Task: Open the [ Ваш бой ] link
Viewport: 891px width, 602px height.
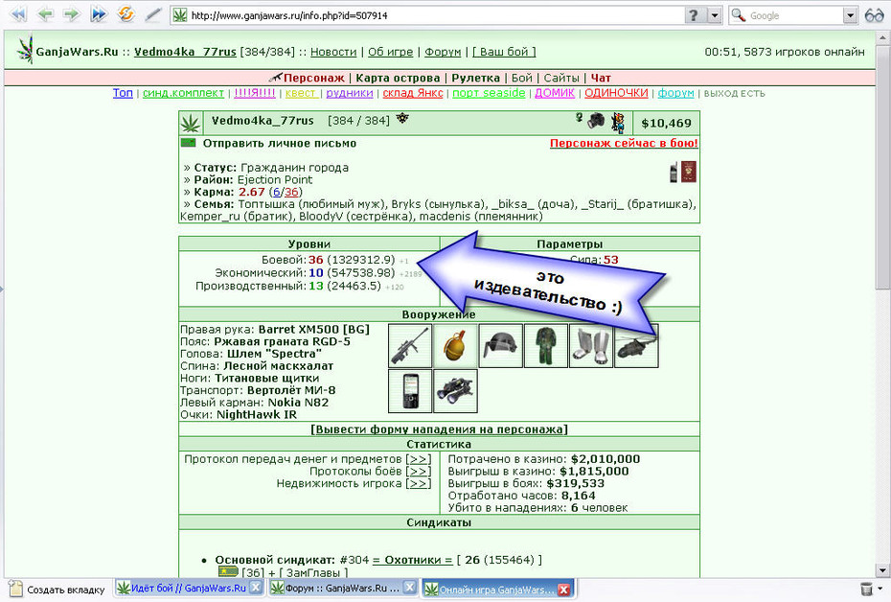Action: [x=504, y=52]
